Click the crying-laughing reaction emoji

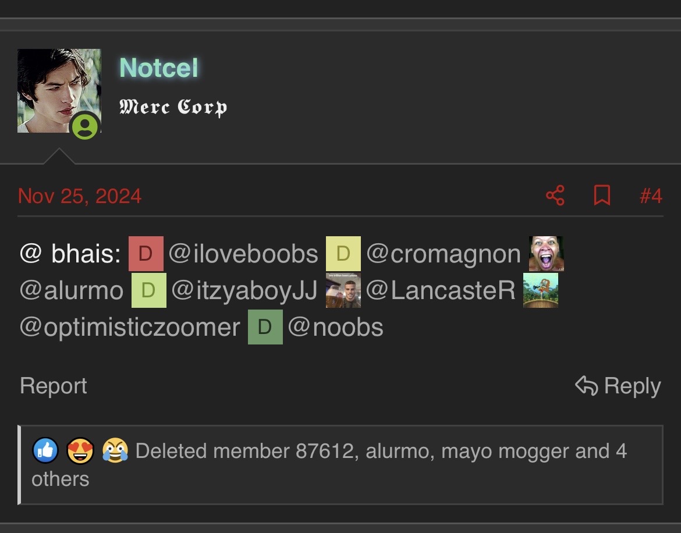coord(115,450)
